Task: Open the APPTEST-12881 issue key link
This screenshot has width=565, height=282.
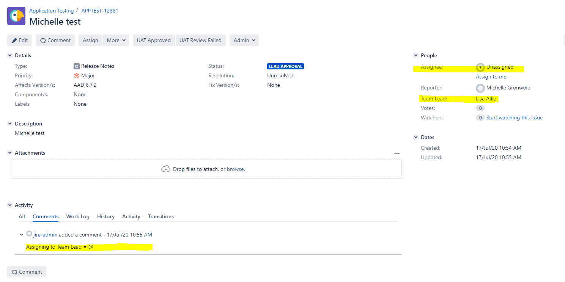Action: [x=100, y=11]
